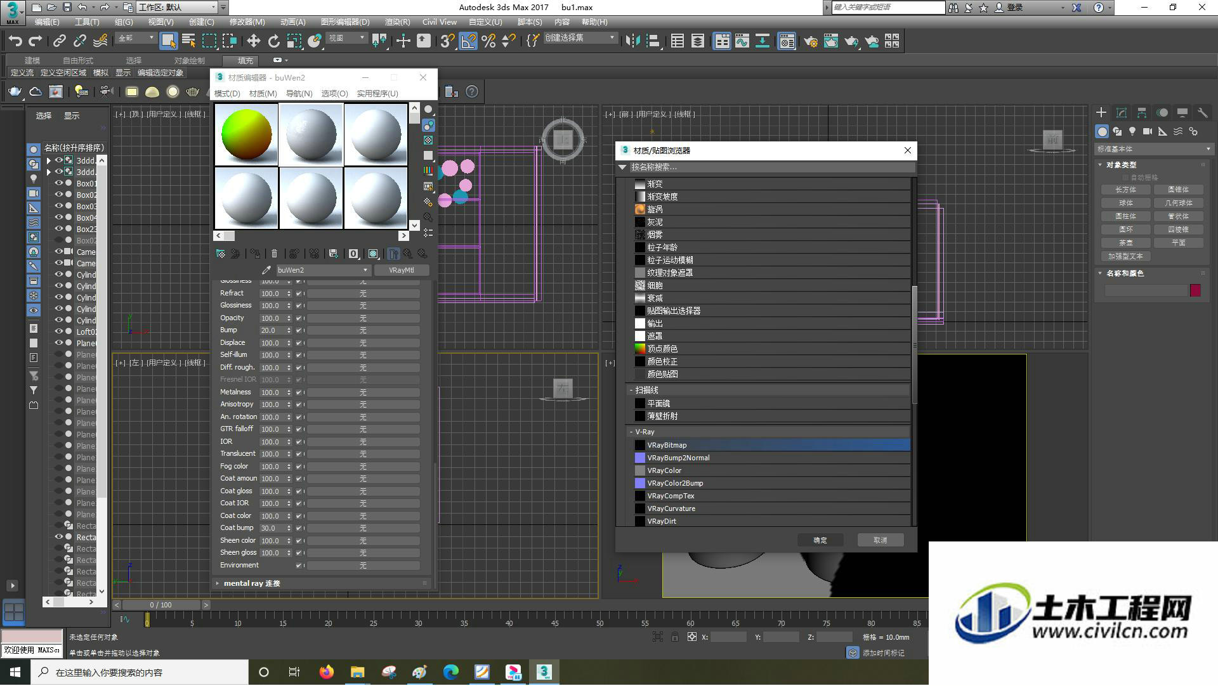This screenshot has height=686, width=1218.
Task: Toggle the backlight icon in Material Editor
Action: pos(428,125)
